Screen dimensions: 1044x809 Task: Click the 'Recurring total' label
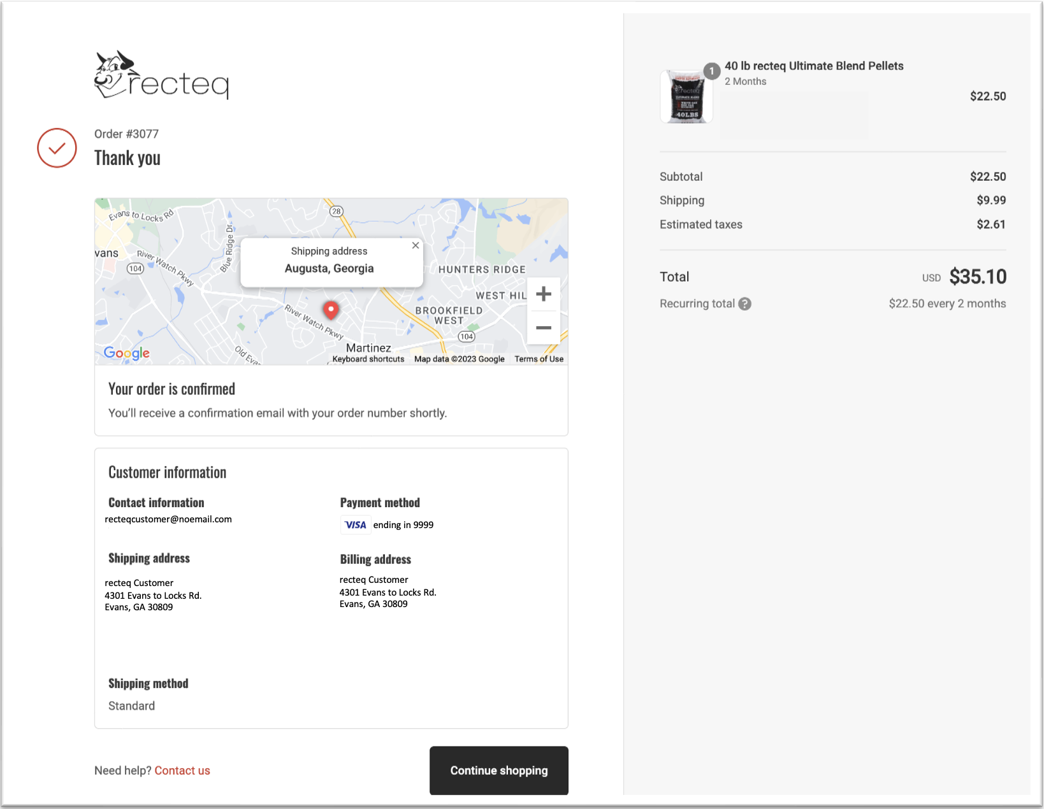coord(697,304)
